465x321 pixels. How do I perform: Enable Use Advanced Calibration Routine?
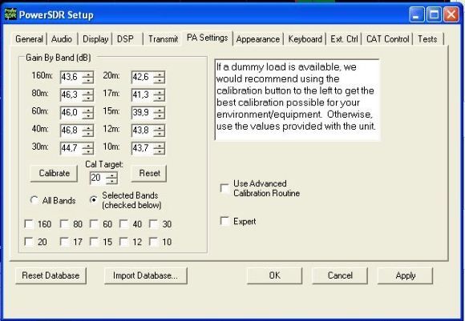click(224, 188)
